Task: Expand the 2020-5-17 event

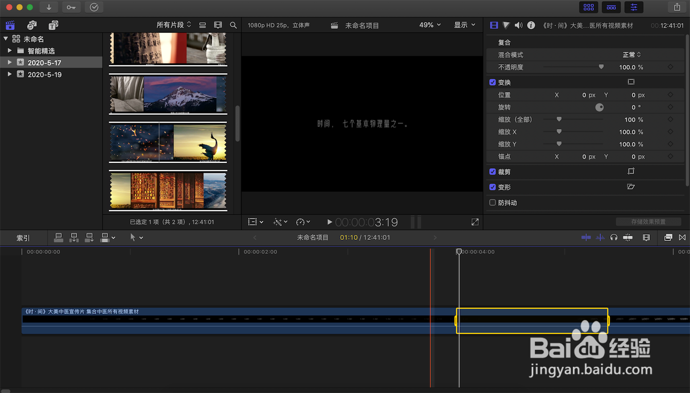Action: tap(10, 62)
